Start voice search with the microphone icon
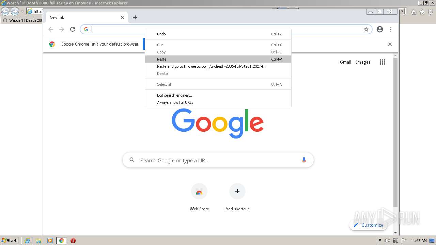Screen dimensions: 436x245 point(304,160)
